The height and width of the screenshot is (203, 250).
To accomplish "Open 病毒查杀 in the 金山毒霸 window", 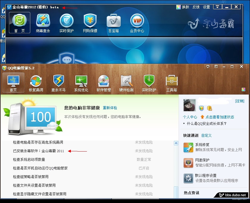I will tap(43, 23).
